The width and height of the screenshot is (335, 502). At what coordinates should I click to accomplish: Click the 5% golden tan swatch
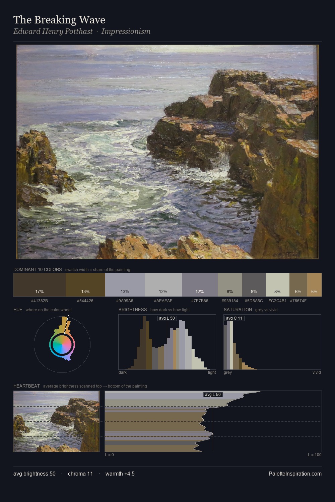(314, 285)
